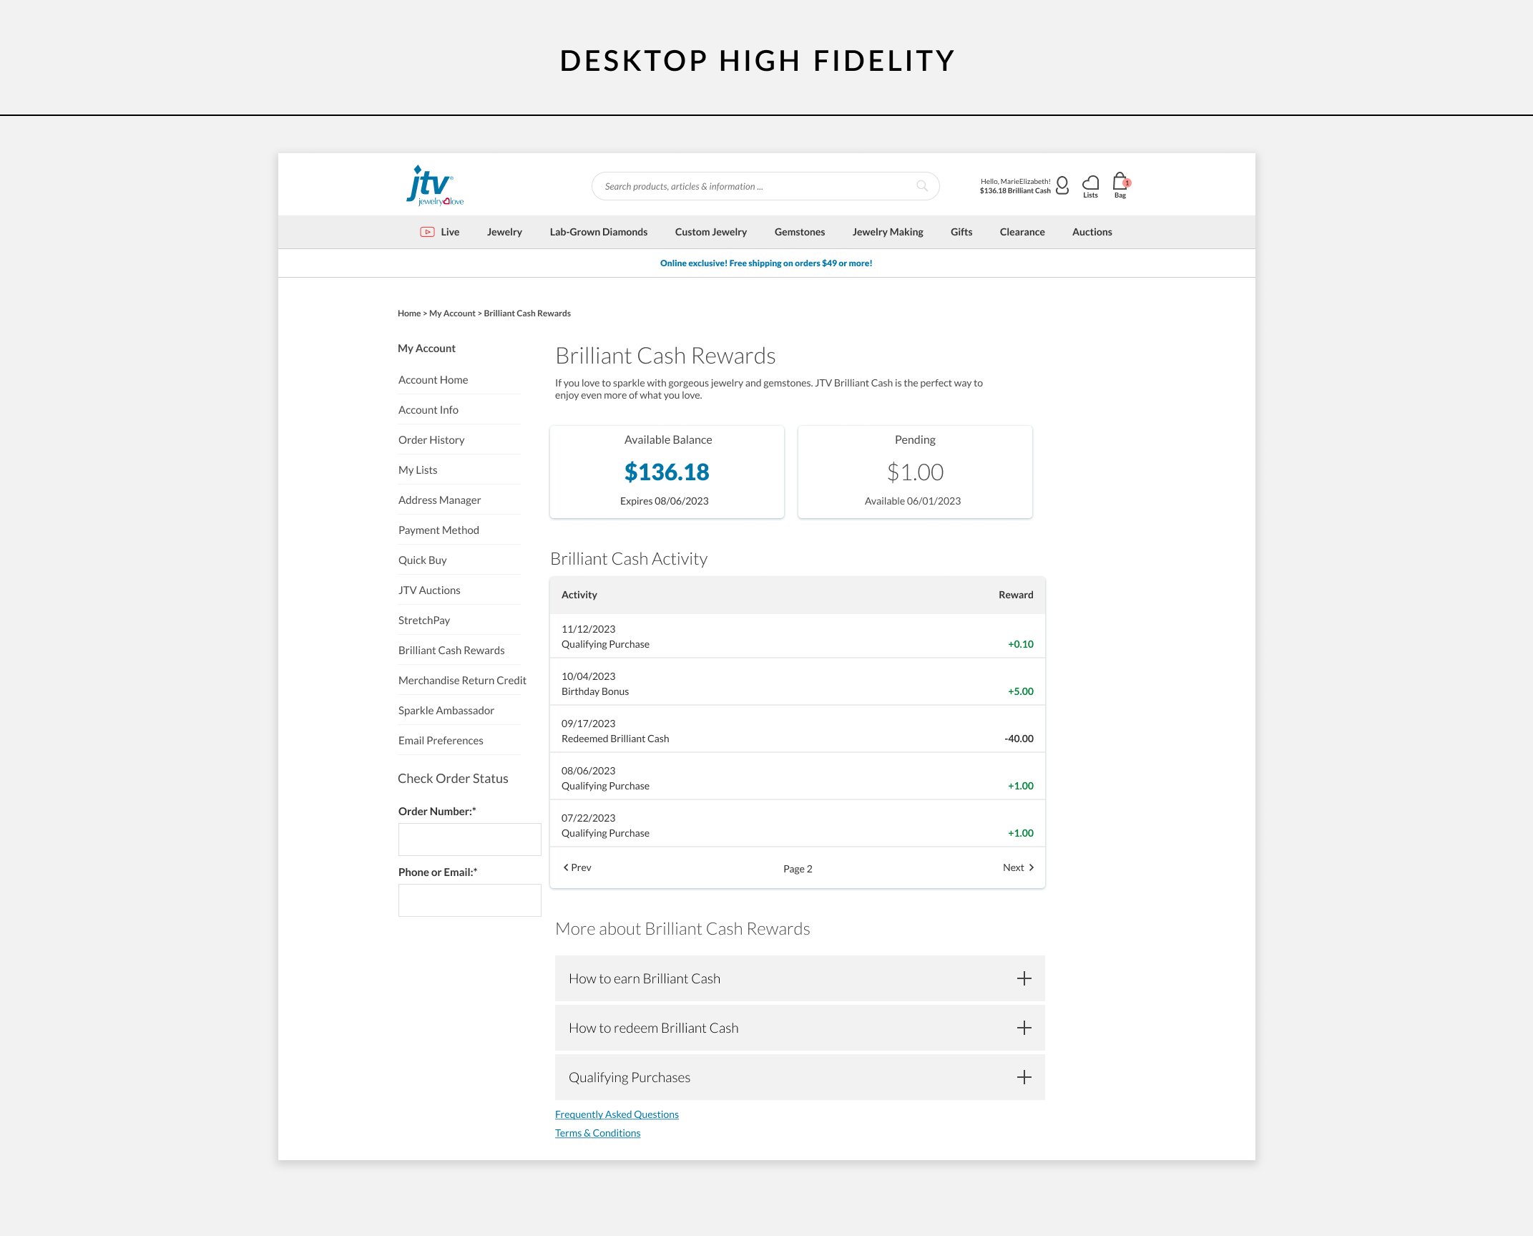Image resolution: width=1533 pixels, height=1236 pixels.
Task: Click the JTV logo
Action: click(x=435, y=186)
